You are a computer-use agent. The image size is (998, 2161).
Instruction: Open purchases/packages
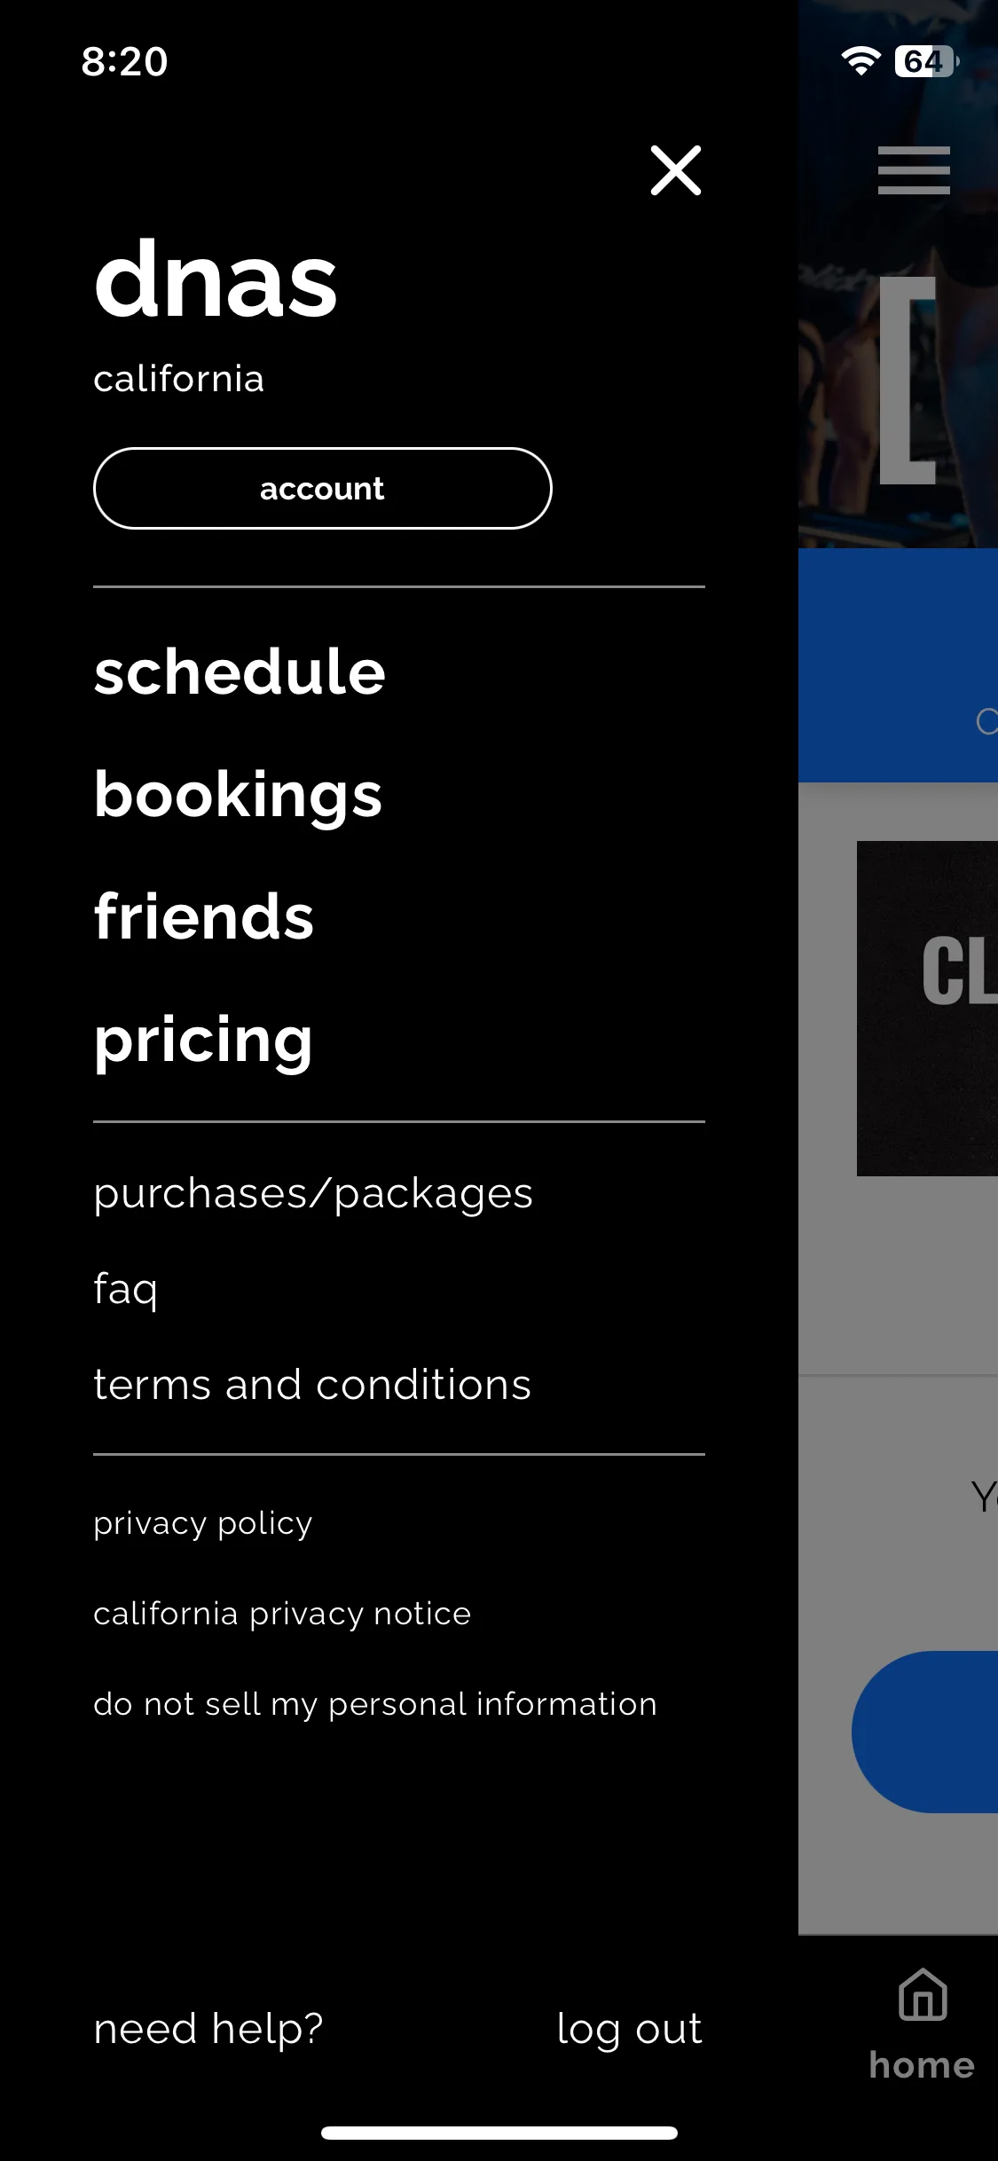pyautogui.click(x=313, y=1194)
